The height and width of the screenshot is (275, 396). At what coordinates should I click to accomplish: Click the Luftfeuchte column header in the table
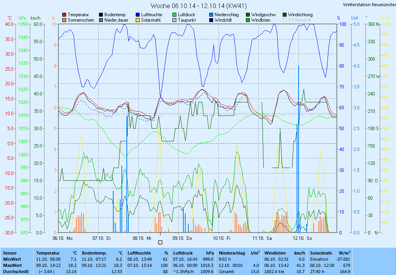point(139,253)
